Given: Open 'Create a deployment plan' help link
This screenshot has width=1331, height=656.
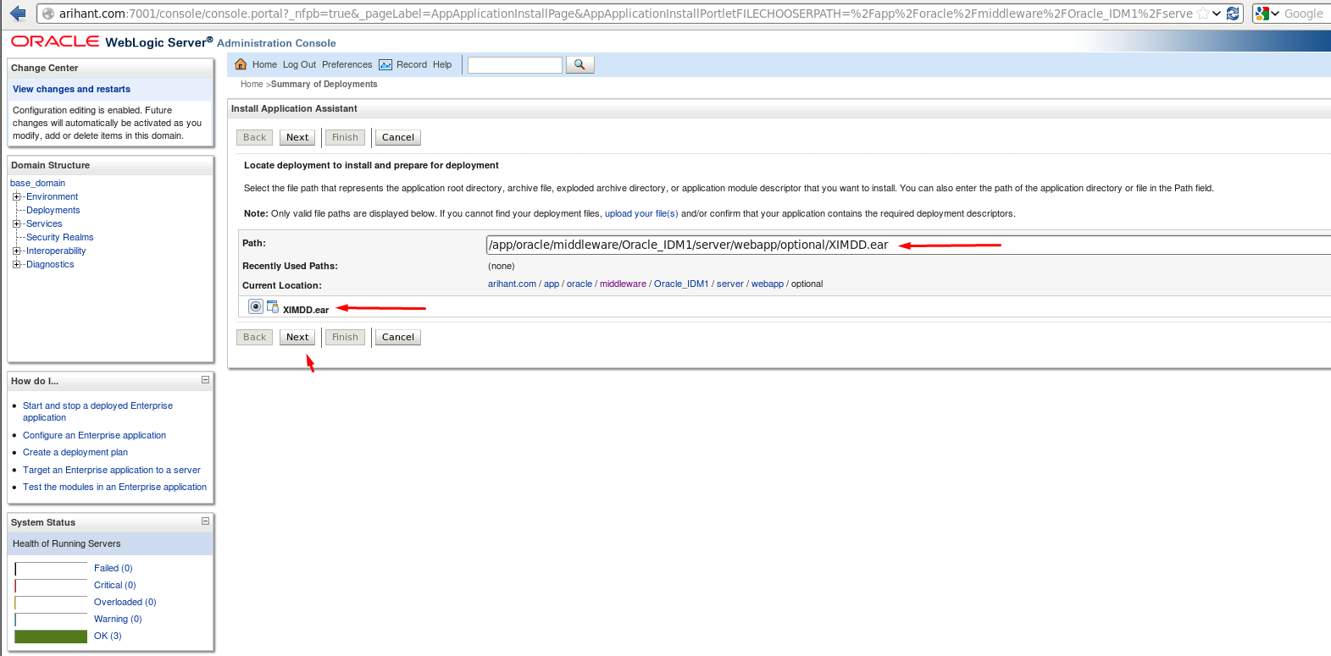Looking at the screenshot, I should 75,452.
